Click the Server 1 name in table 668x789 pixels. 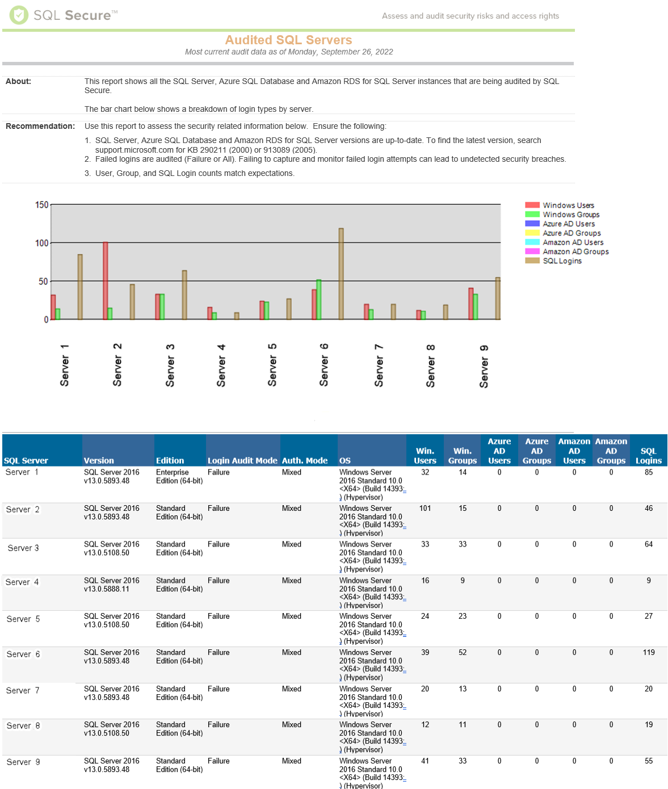point(22,472)
